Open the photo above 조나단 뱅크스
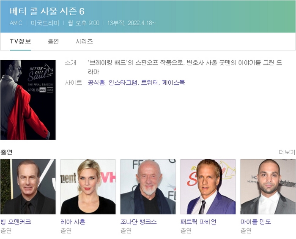The width and height of the screenshot is (296, 239). [148, 187]
